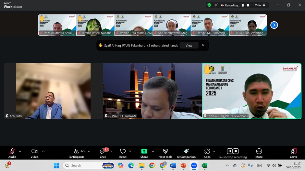The width and height of the screenshot is (305, 171).
Task: Open the Participants panel
Action: click(77, 152)
